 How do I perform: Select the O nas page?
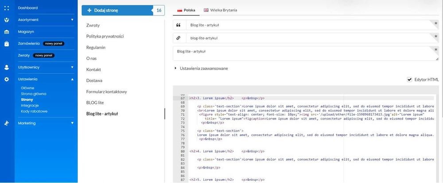click(92, 58)
